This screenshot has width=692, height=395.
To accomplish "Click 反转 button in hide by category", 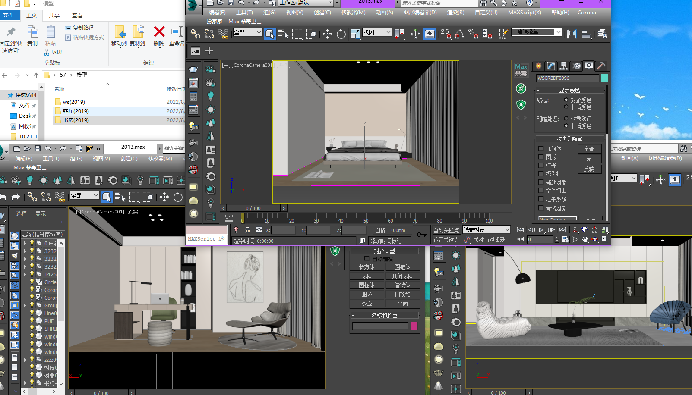I will [x=589, y=169].
